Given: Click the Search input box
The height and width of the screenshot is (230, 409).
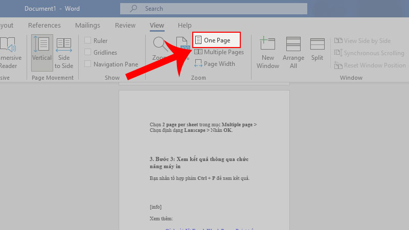Looking at the screenshot, I should click(x=213, y=9).
